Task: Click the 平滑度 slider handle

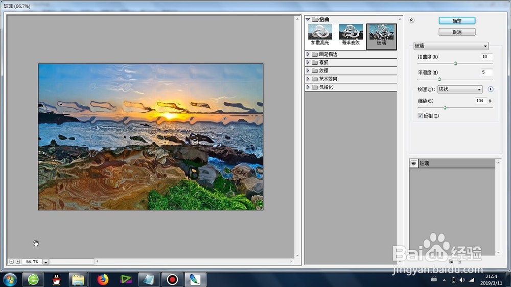Action: coord(439,79)
